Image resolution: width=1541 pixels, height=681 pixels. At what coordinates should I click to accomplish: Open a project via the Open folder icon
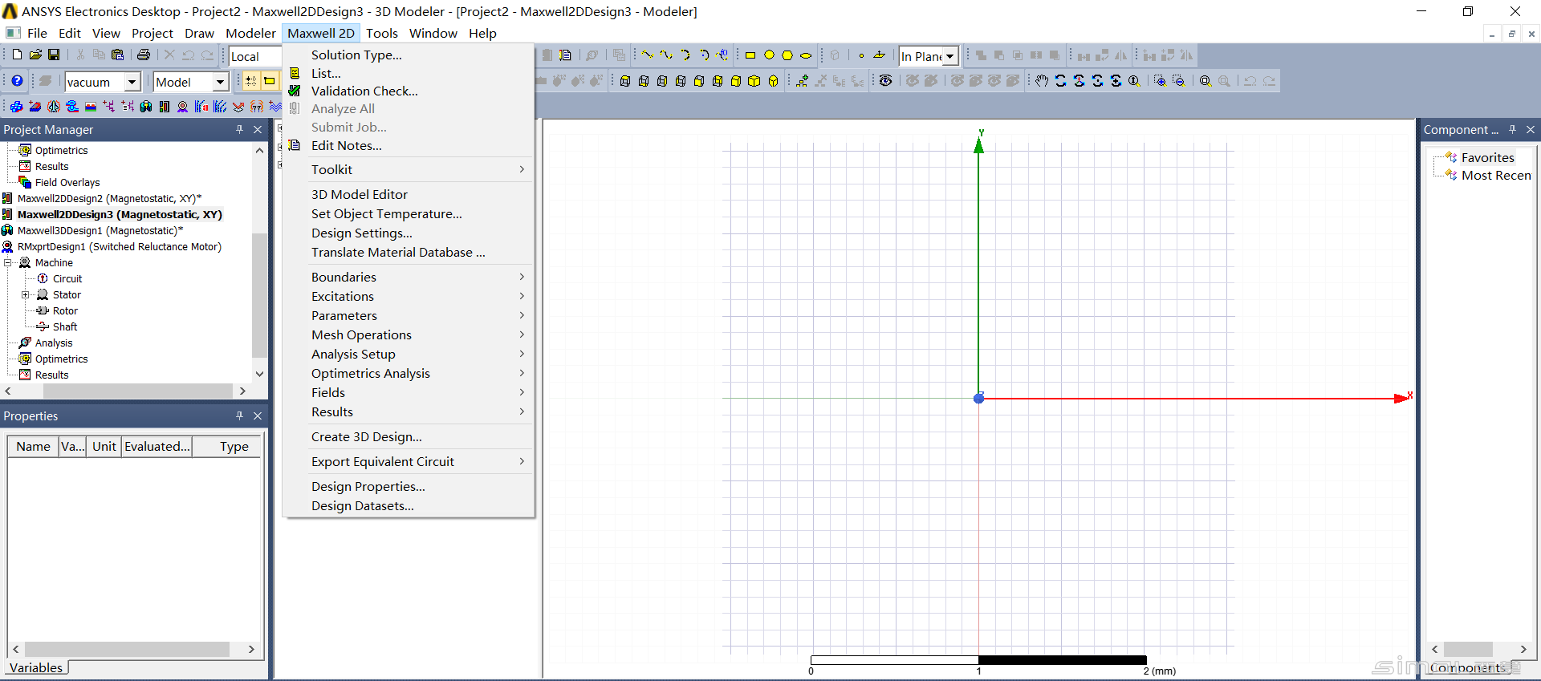click(35, 55)
